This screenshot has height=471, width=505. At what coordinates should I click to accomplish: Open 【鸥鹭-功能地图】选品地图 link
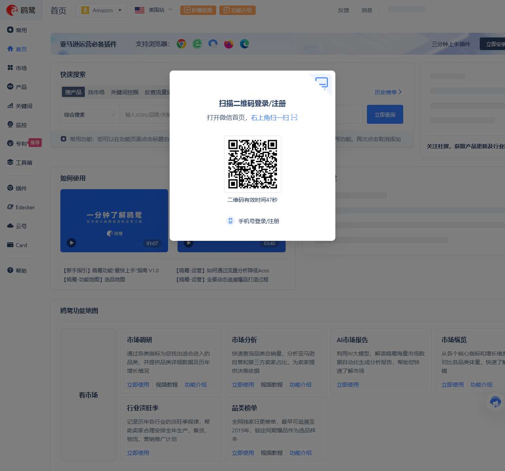[94, 279]
